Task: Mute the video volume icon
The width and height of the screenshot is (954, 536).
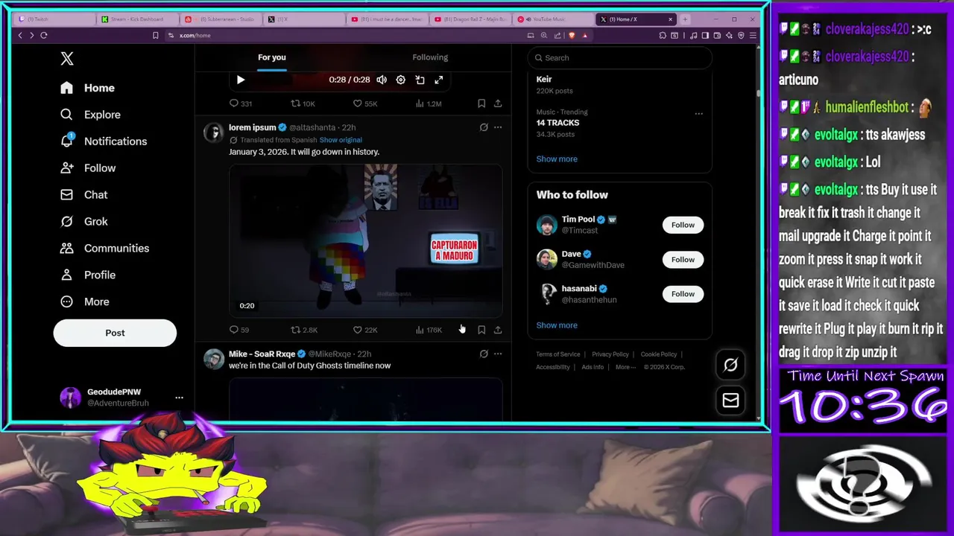Action: [382, 80]
